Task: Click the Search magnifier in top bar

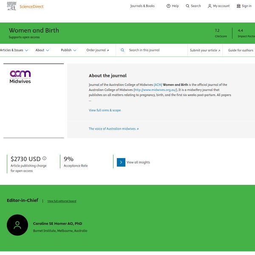Action: [188, 6]
